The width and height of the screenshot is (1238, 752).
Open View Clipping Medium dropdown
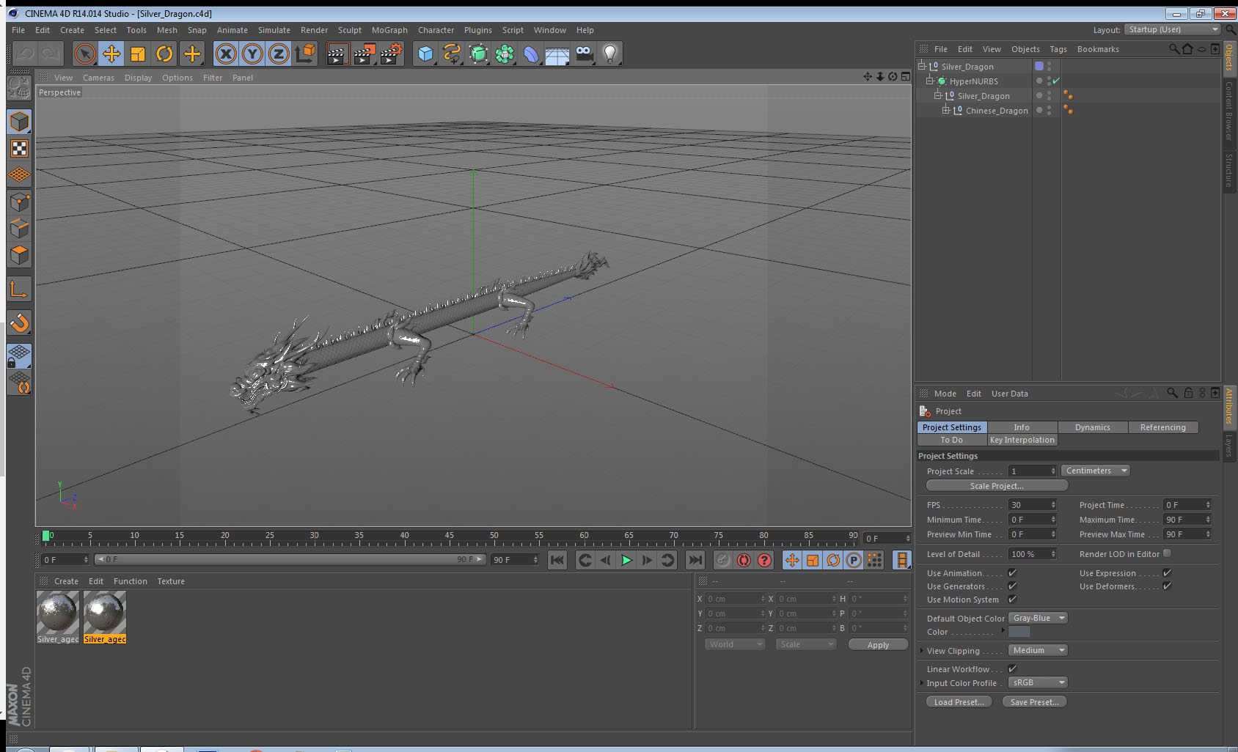(x=1038, y=650)
